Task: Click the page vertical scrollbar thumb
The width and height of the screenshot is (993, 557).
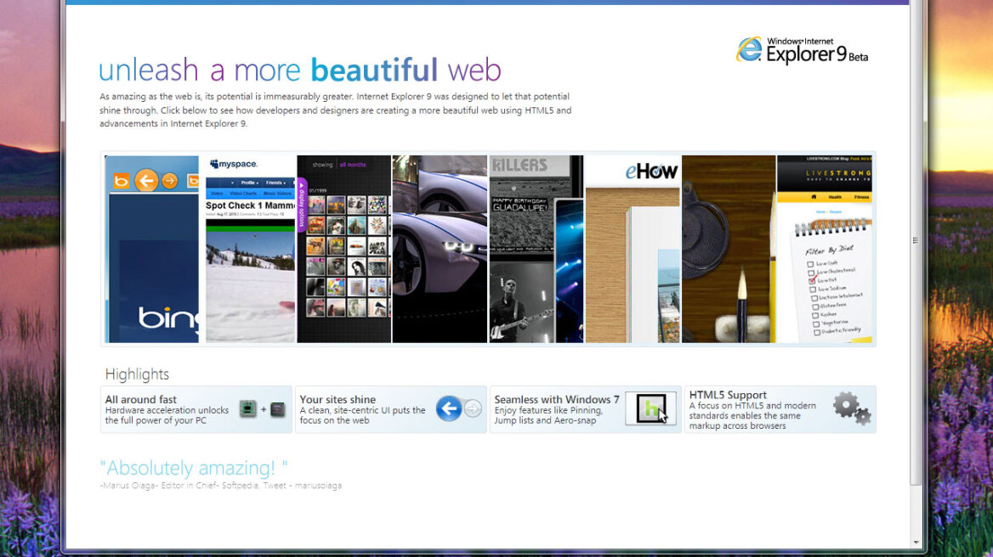Action: click(915, 243)
